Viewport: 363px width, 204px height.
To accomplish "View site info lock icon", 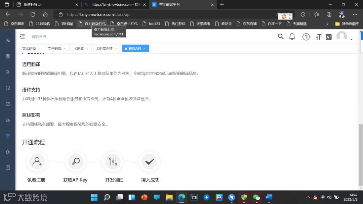I will pyautogui.click(x=61, y=14).
